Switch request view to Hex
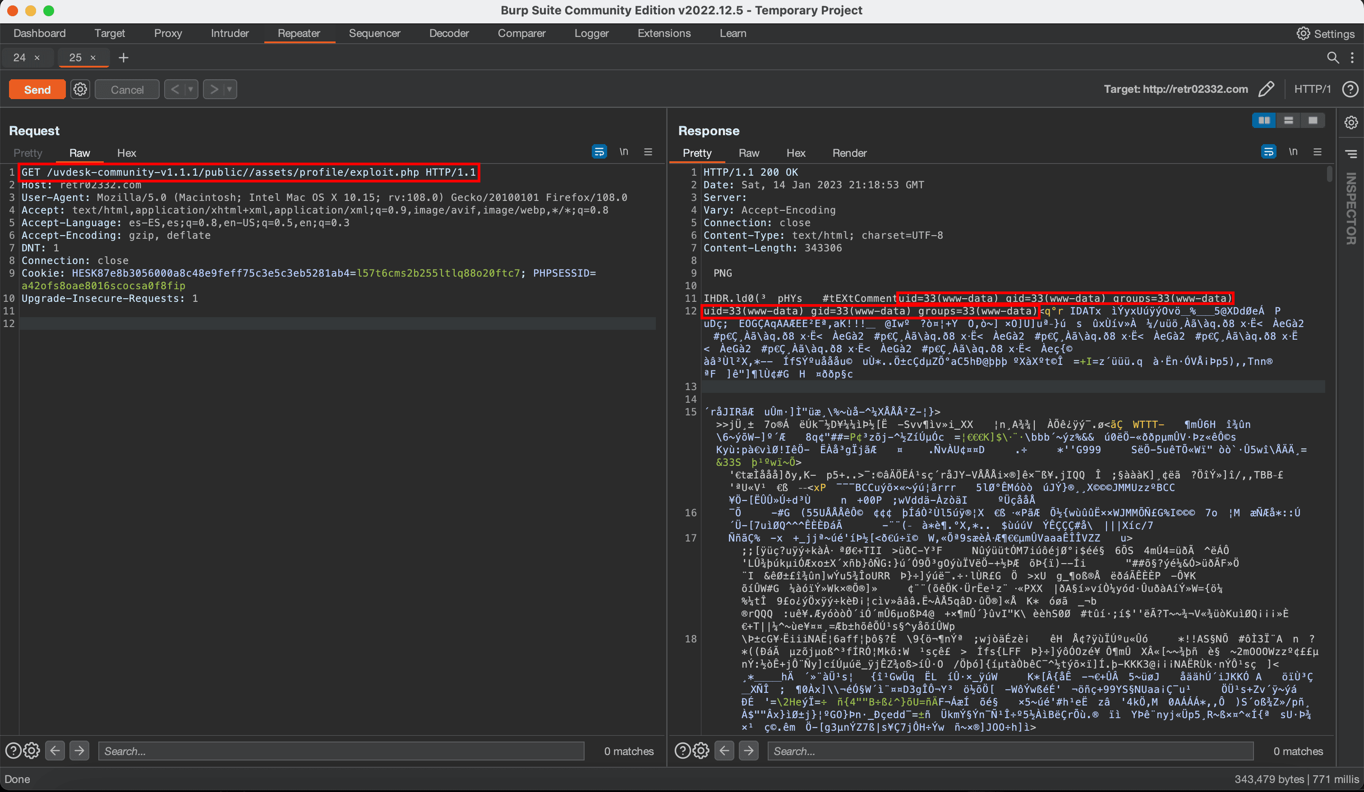Viewport: 1364px width, 792px height. coord(127,153)
